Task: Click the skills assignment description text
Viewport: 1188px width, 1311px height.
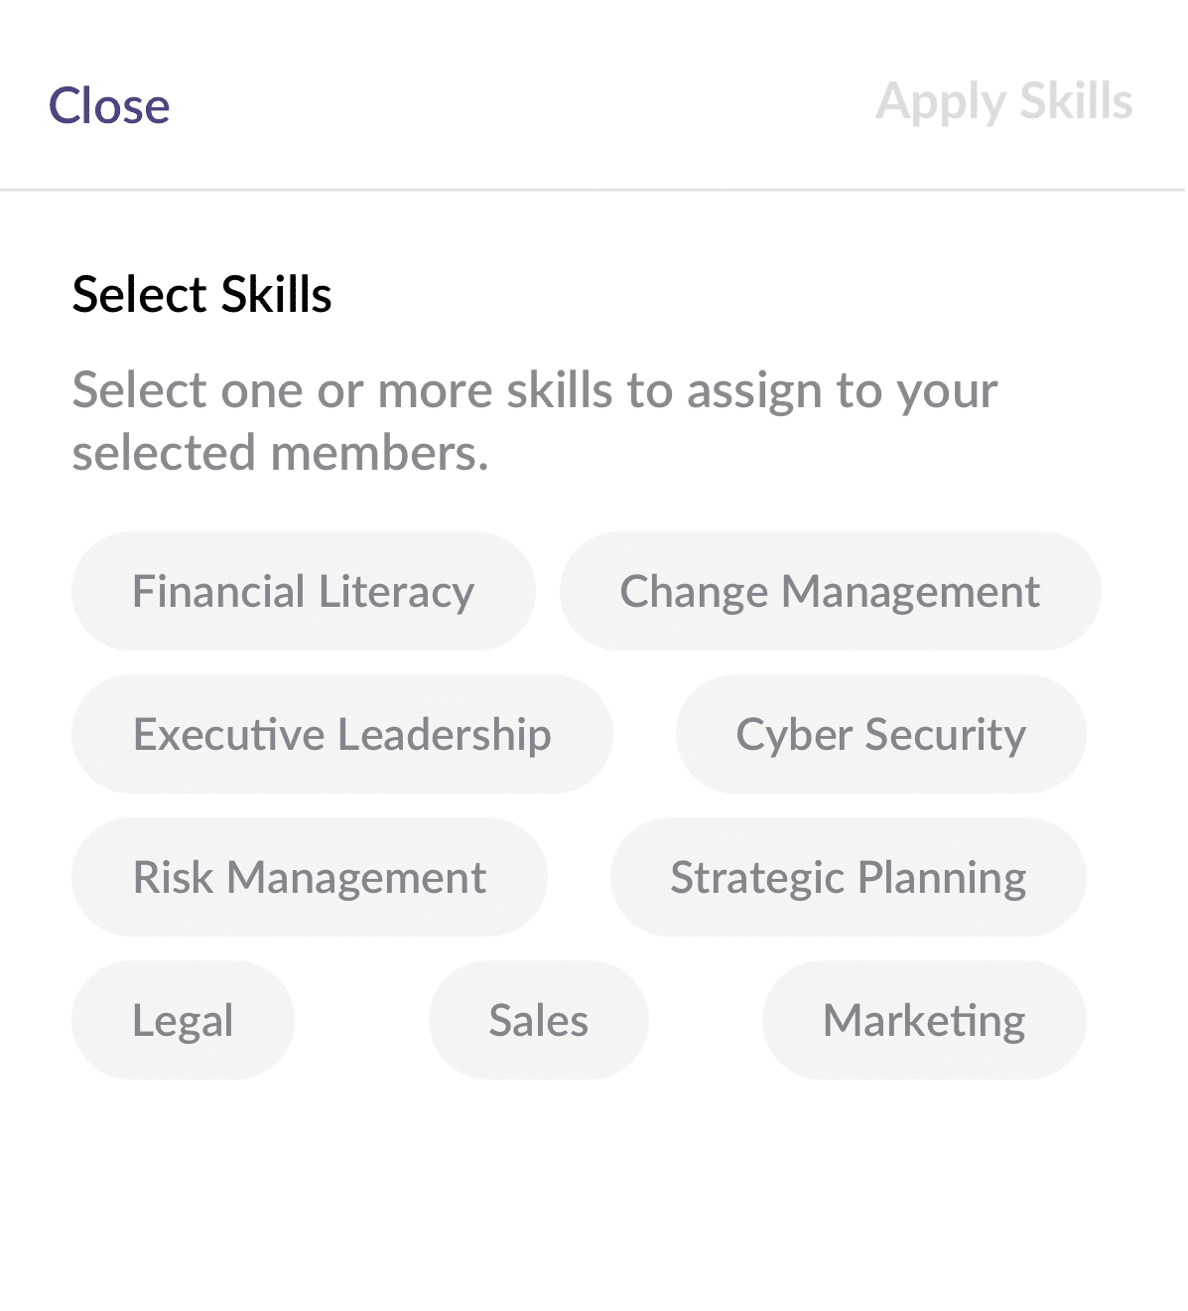Action: pyautogui.click(x=534, y=421)
